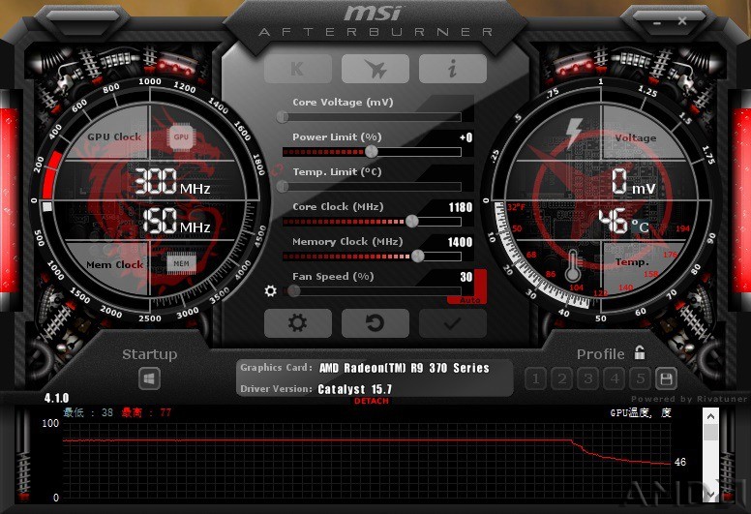Click the thermometer temperature icon
Viewport: 751px width, 514px height.
(573, 266)
